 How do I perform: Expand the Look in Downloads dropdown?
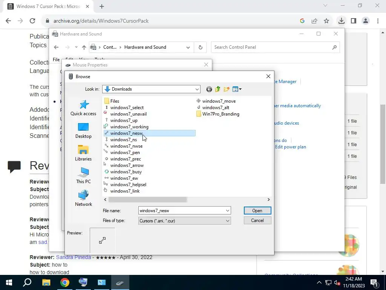click(197, 89)
